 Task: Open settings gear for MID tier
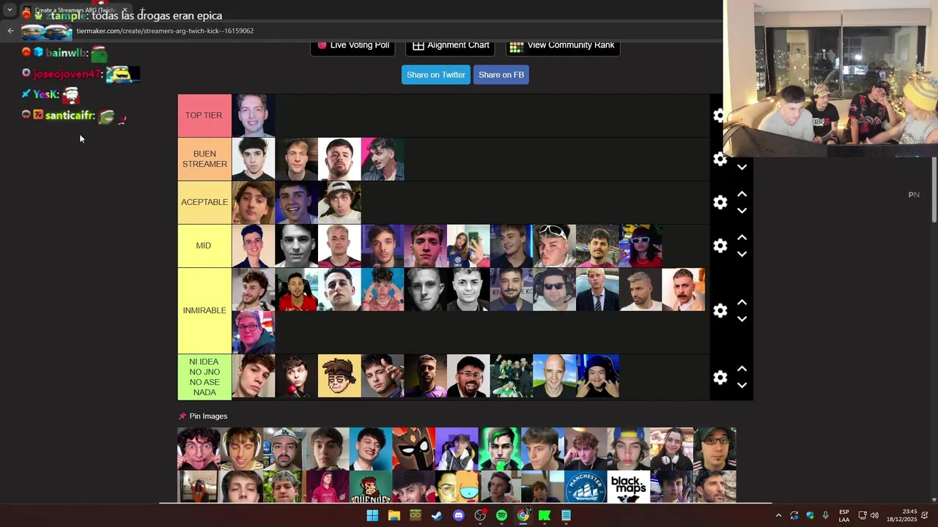coord(720,246)
